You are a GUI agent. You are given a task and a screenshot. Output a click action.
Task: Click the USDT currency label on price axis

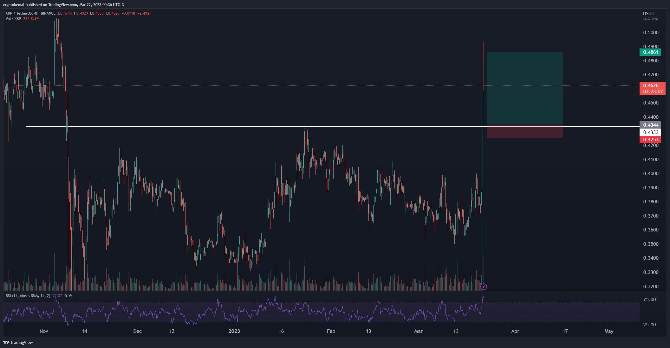click(648, 13)
